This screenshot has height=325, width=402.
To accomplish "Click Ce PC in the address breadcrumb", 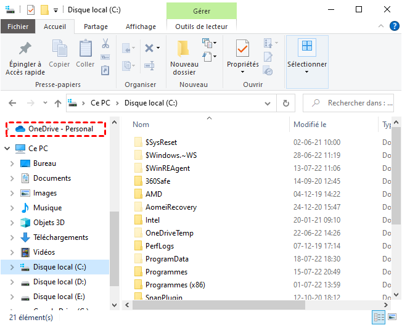I will pos(100,103).
